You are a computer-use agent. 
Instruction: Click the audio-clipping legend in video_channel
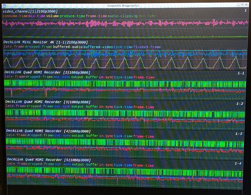122,16
